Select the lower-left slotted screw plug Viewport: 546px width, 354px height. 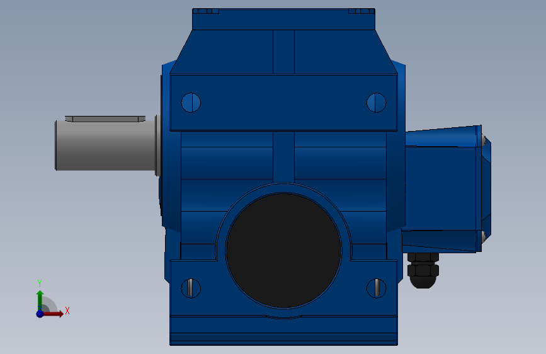tap(191, 288)
